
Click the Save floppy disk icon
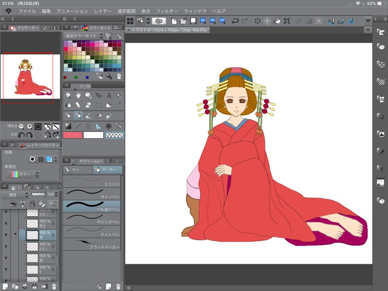tap(194, 21)
